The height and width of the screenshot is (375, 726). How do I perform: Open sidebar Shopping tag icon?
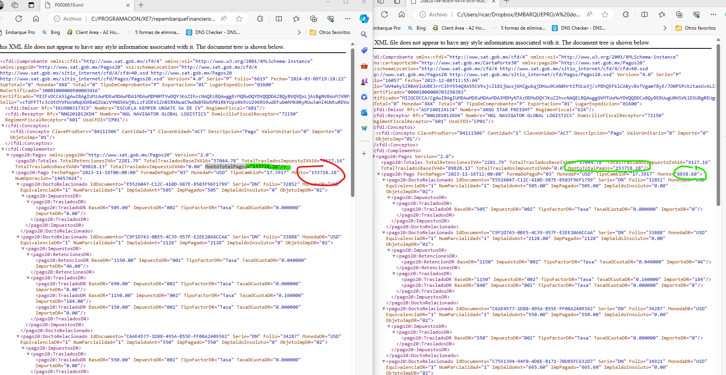[364, 50]
